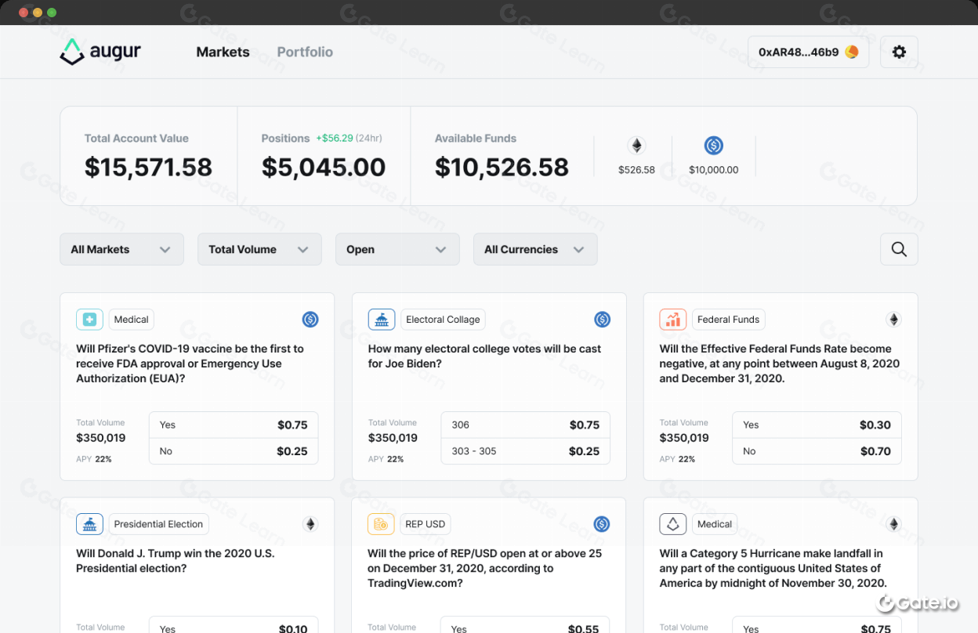
Task: Click the Ethereum icon on Presidential Election card
Action: pos(310,524)
